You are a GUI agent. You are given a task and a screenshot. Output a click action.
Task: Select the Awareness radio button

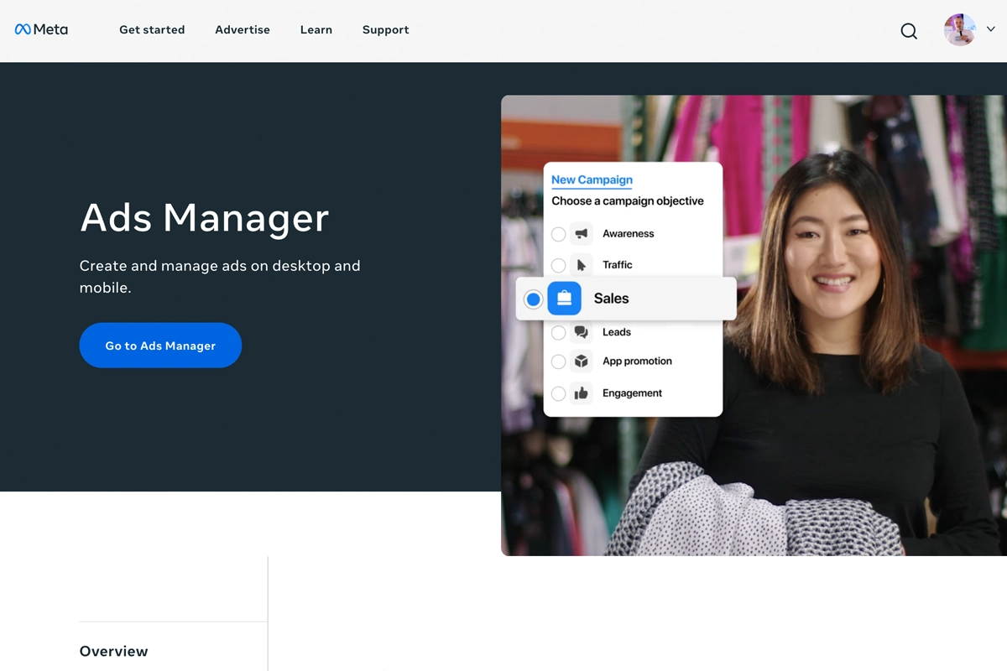[558, 234]
